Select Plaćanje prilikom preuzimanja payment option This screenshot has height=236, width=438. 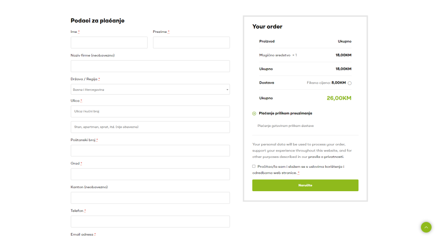coord(254,114)
